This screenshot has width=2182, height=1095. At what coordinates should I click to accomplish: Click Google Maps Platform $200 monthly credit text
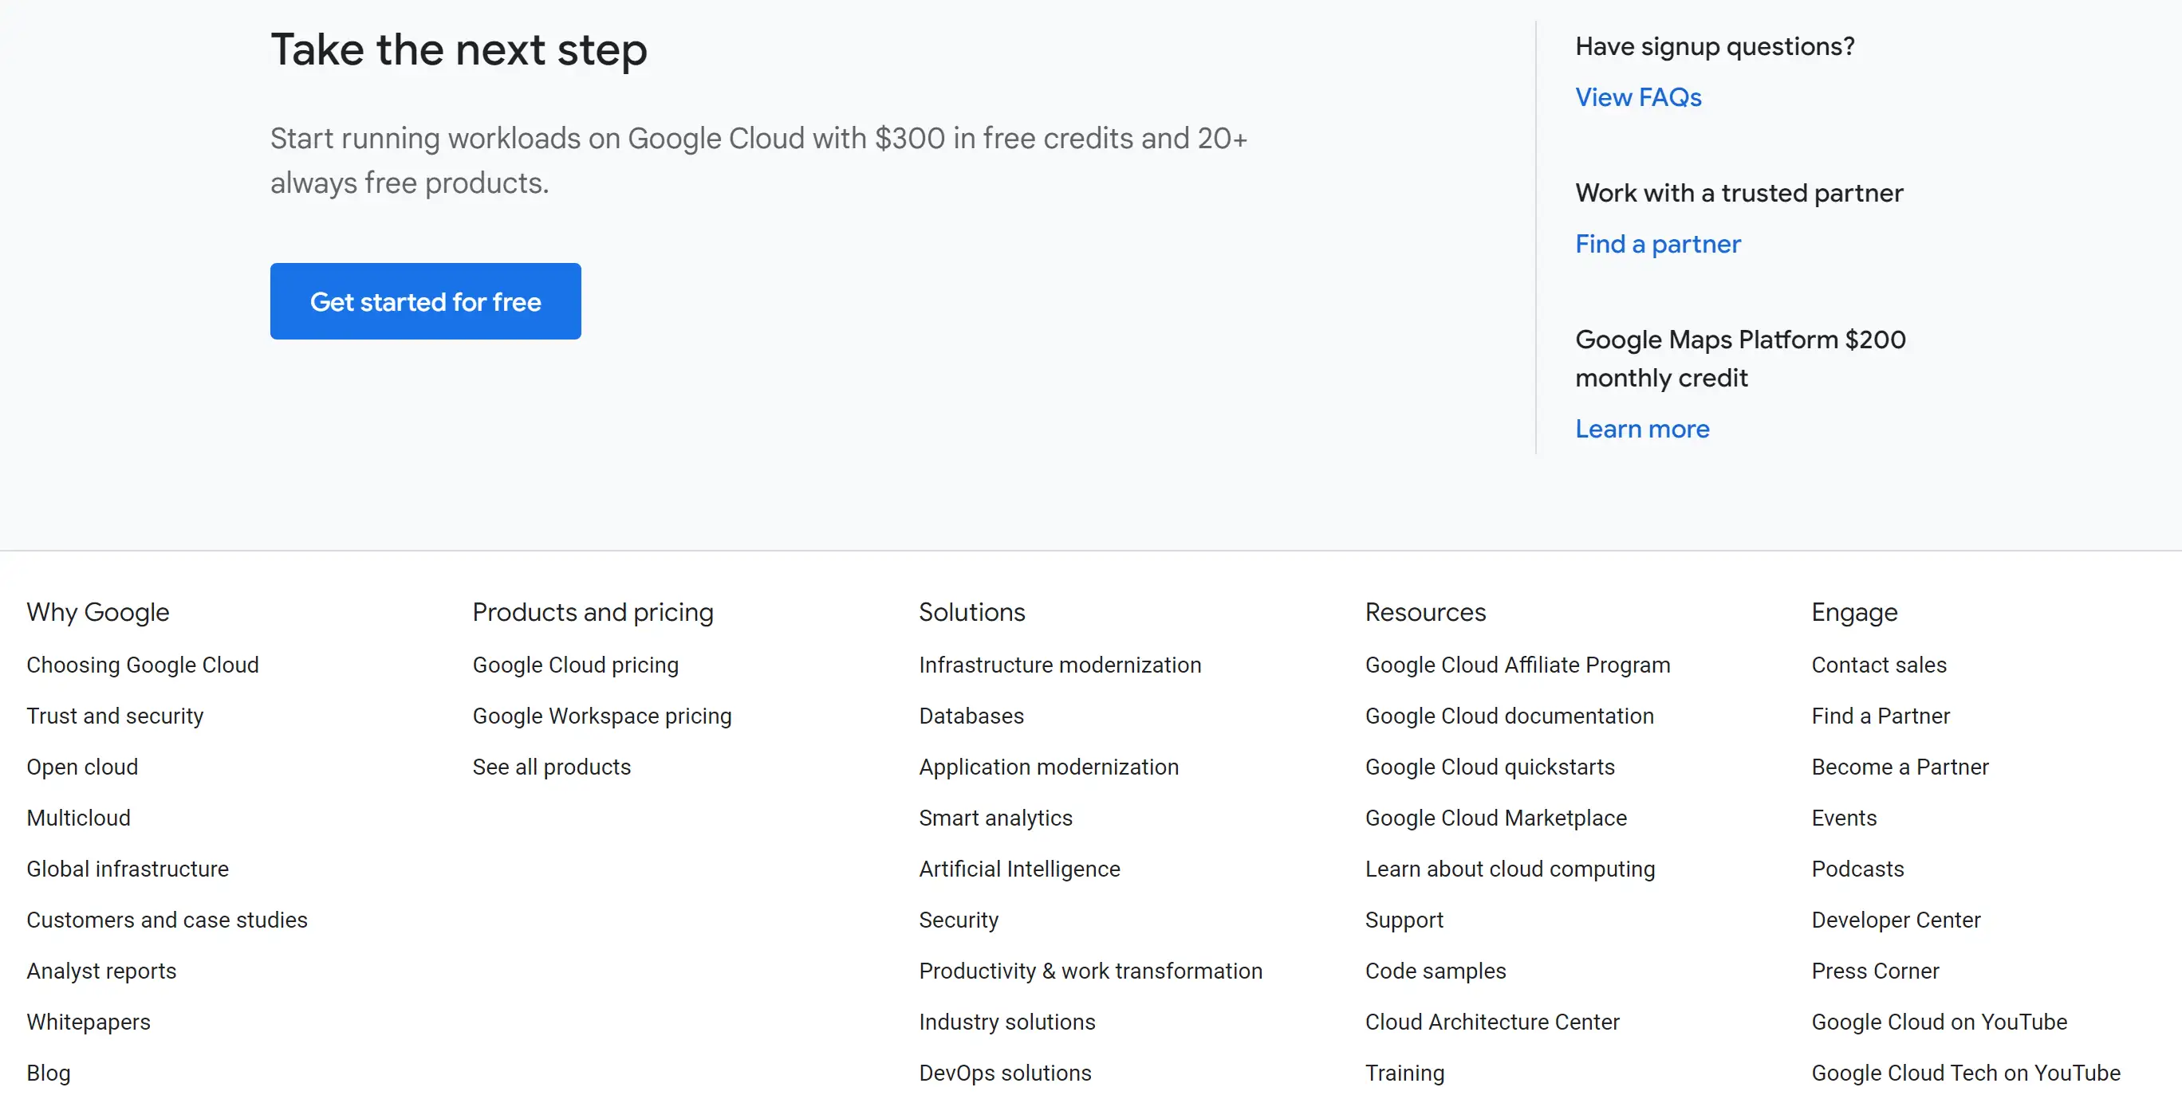1740,358
